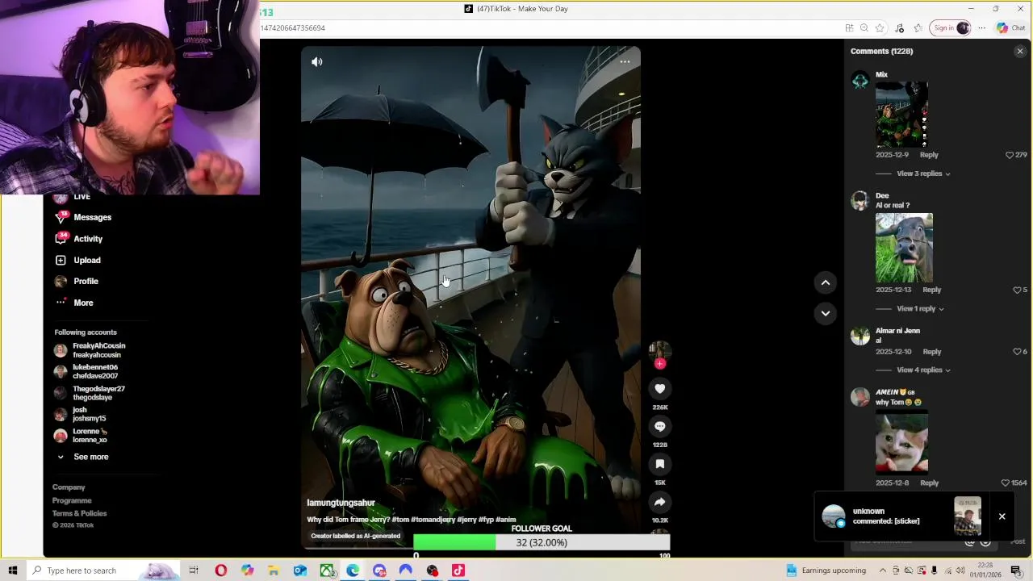Open LIVE in TikTok sidebar
The height and width of the screenshot is (581, 1033).
[x=73, y=197]
